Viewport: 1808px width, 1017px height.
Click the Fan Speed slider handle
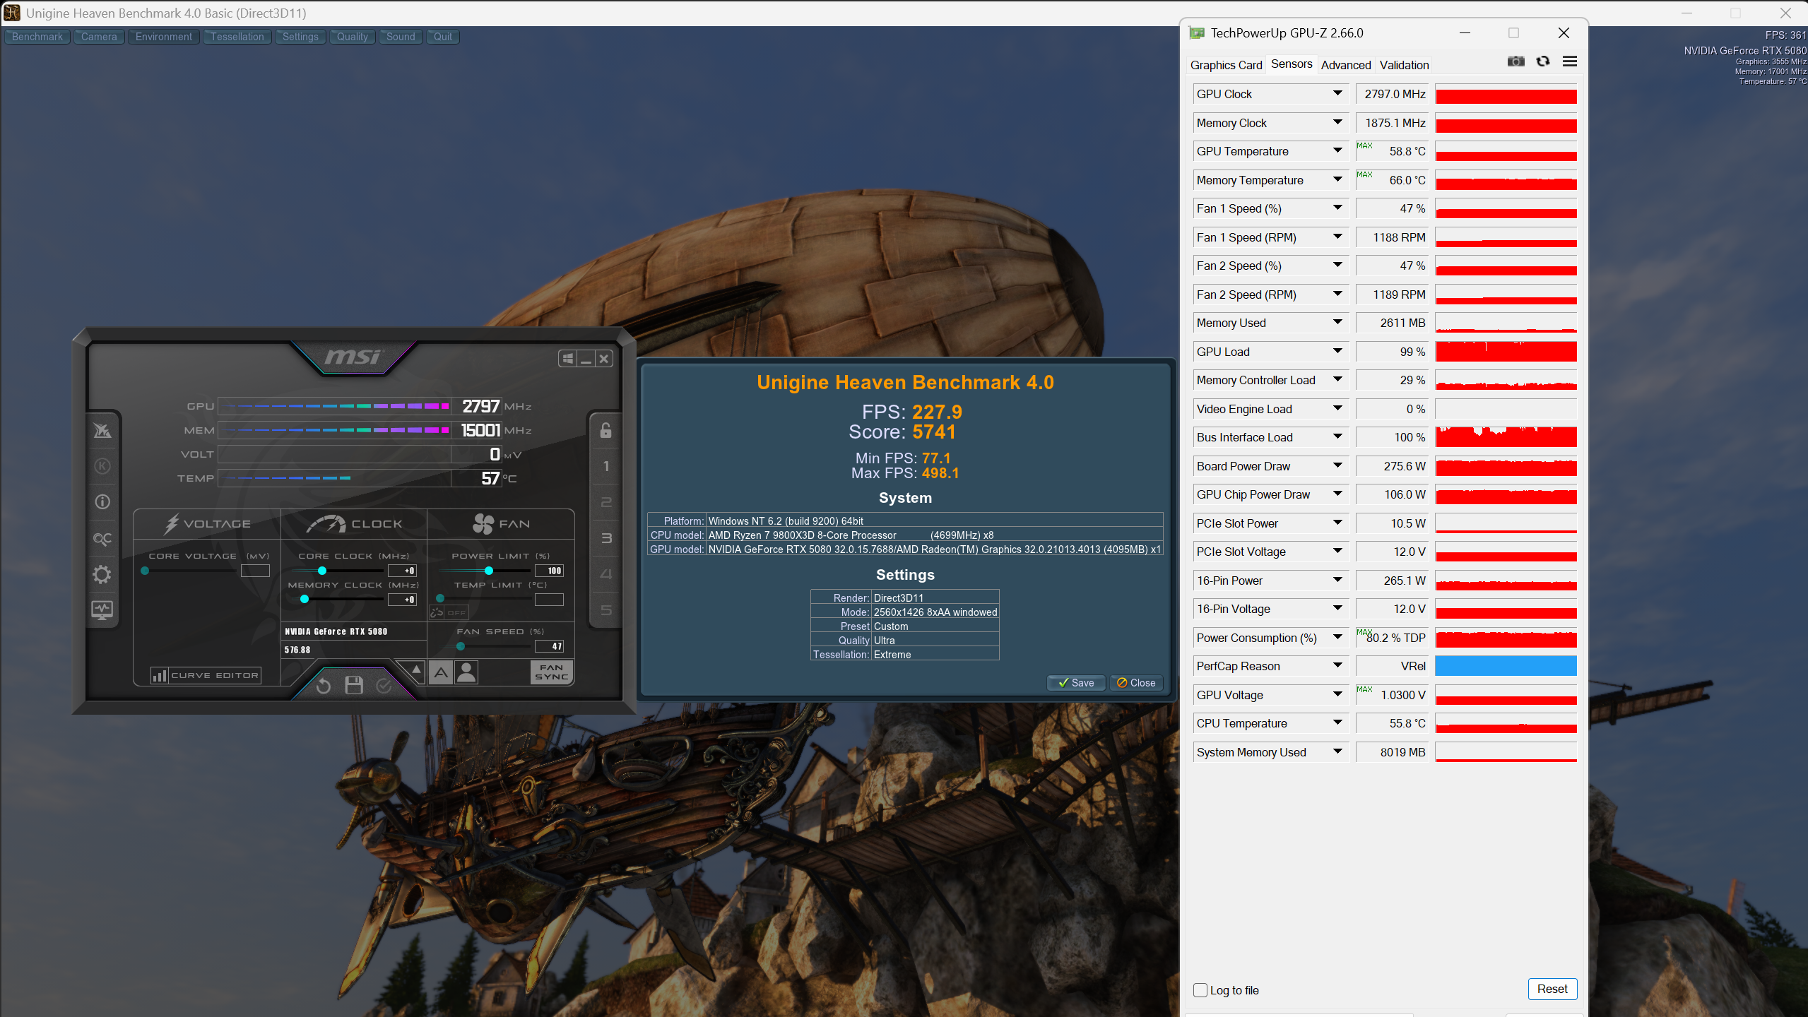[461, 646]
